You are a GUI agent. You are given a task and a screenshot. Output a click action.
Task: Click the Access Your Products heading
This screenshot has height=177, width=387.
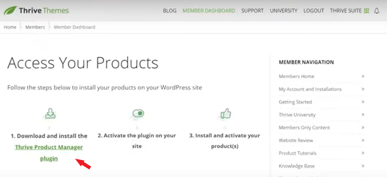click(83, 63)
